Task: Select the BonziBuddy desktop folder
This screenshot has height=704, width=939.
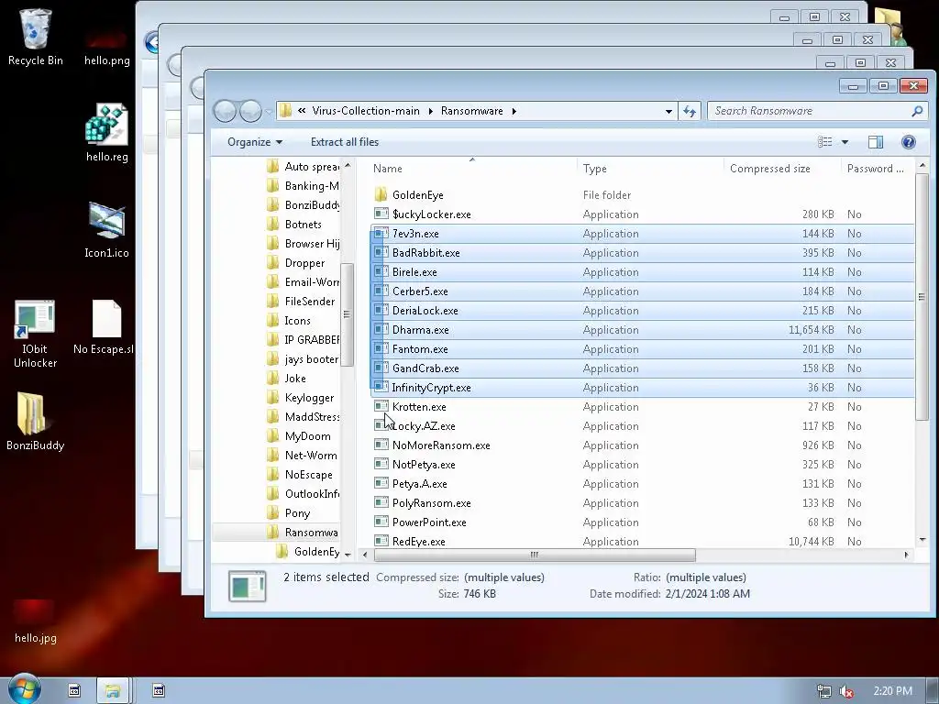Action: pos(35,422)
